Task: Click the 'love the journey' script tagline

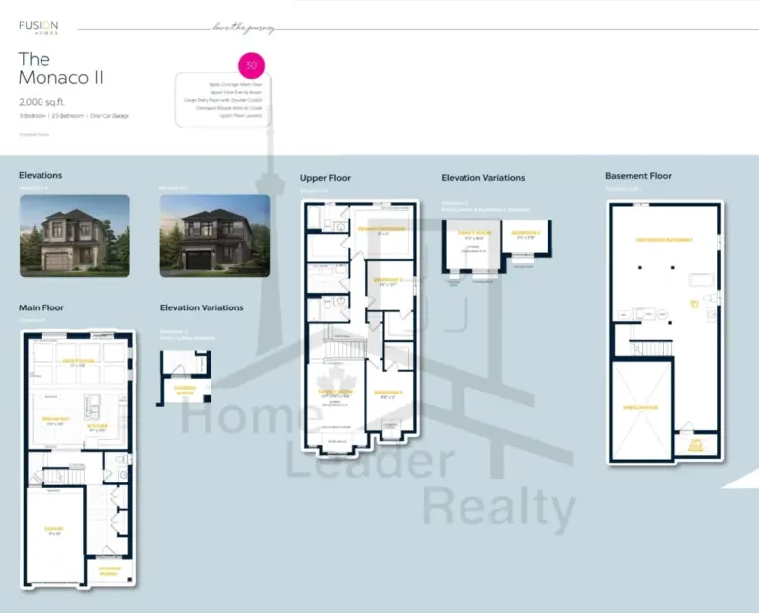Action: click(243, 28)
